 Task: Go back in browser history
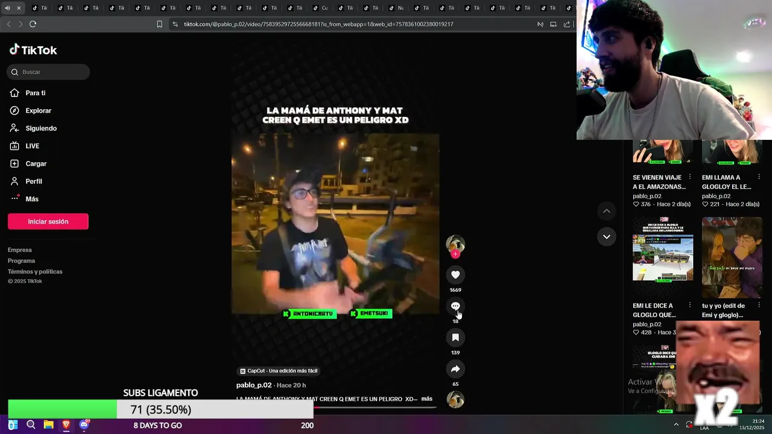tap(8, 24)
